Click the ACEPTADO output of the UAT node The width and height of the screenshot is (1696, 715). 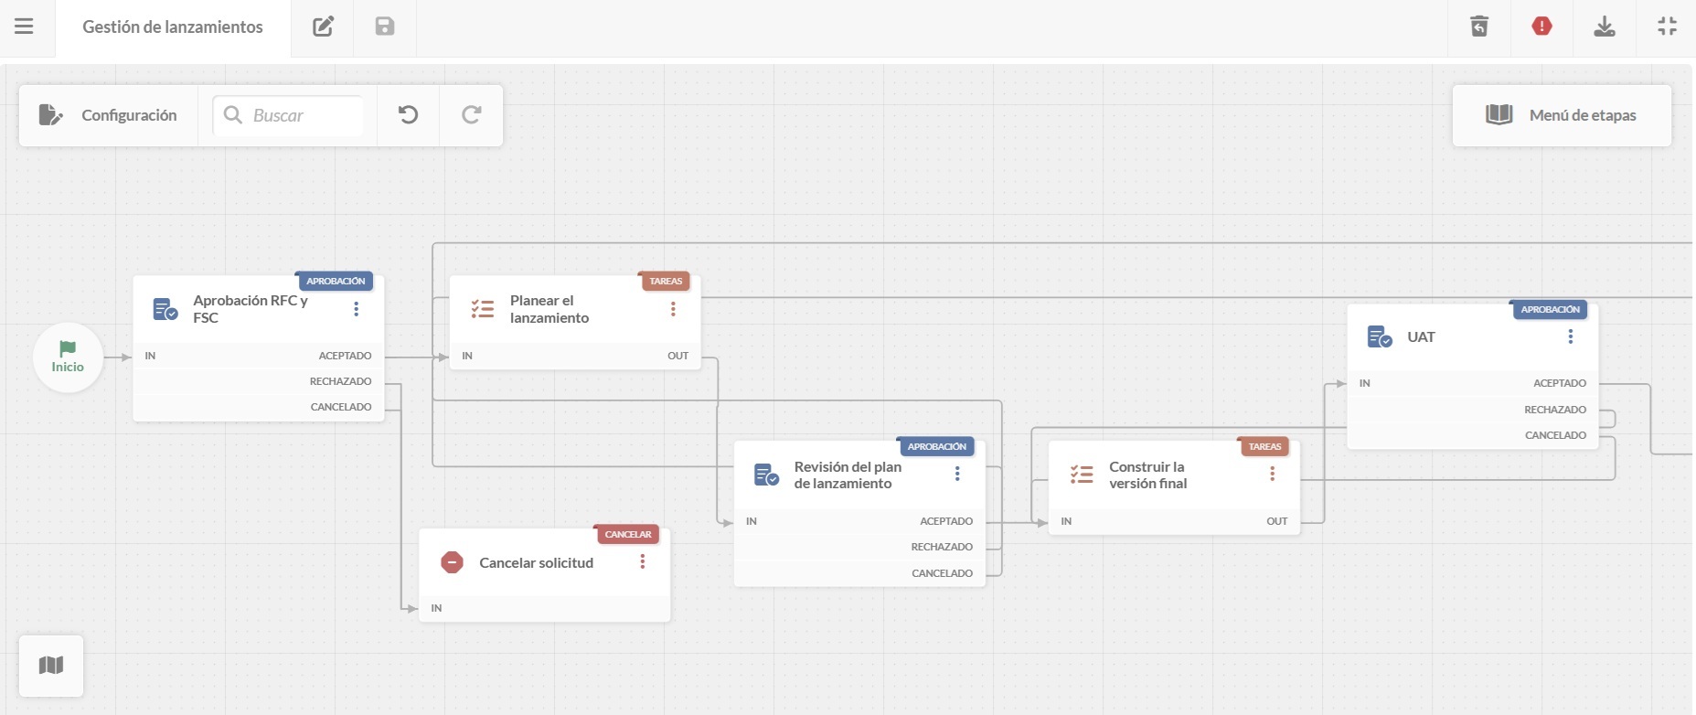(1560, 383)
